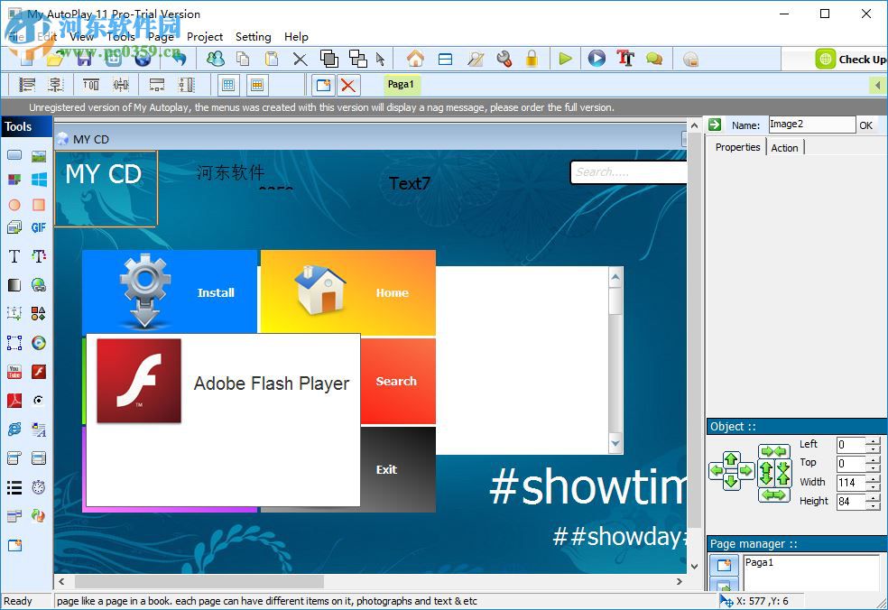Open the red TT text style icon
The image size is (888, 610).
tap(625, 59)
